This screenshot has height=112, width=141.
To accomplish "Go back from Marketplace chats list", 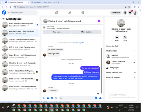I will pos(3,19).
